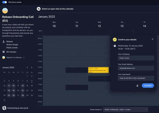Go to previous month in mini calendar
The width and height of the screenshot is (159, 113).
point(27,67)
